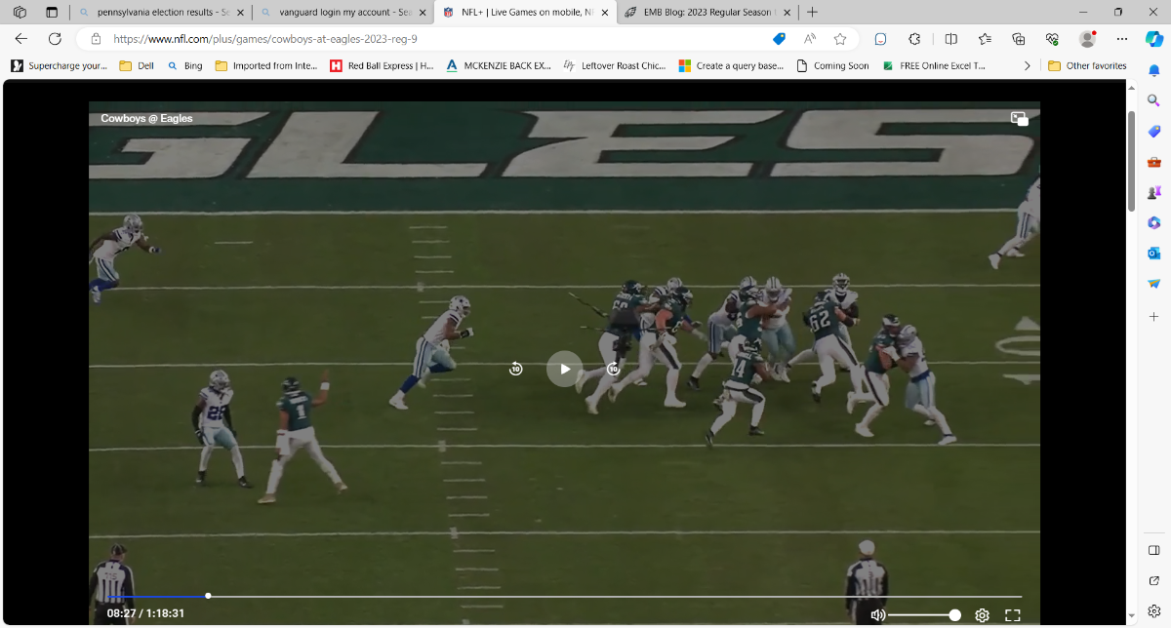Skip forward 10 seconds in video
Image resolution: width=1171 pixels, height=628 pixels.
point(613,369)
